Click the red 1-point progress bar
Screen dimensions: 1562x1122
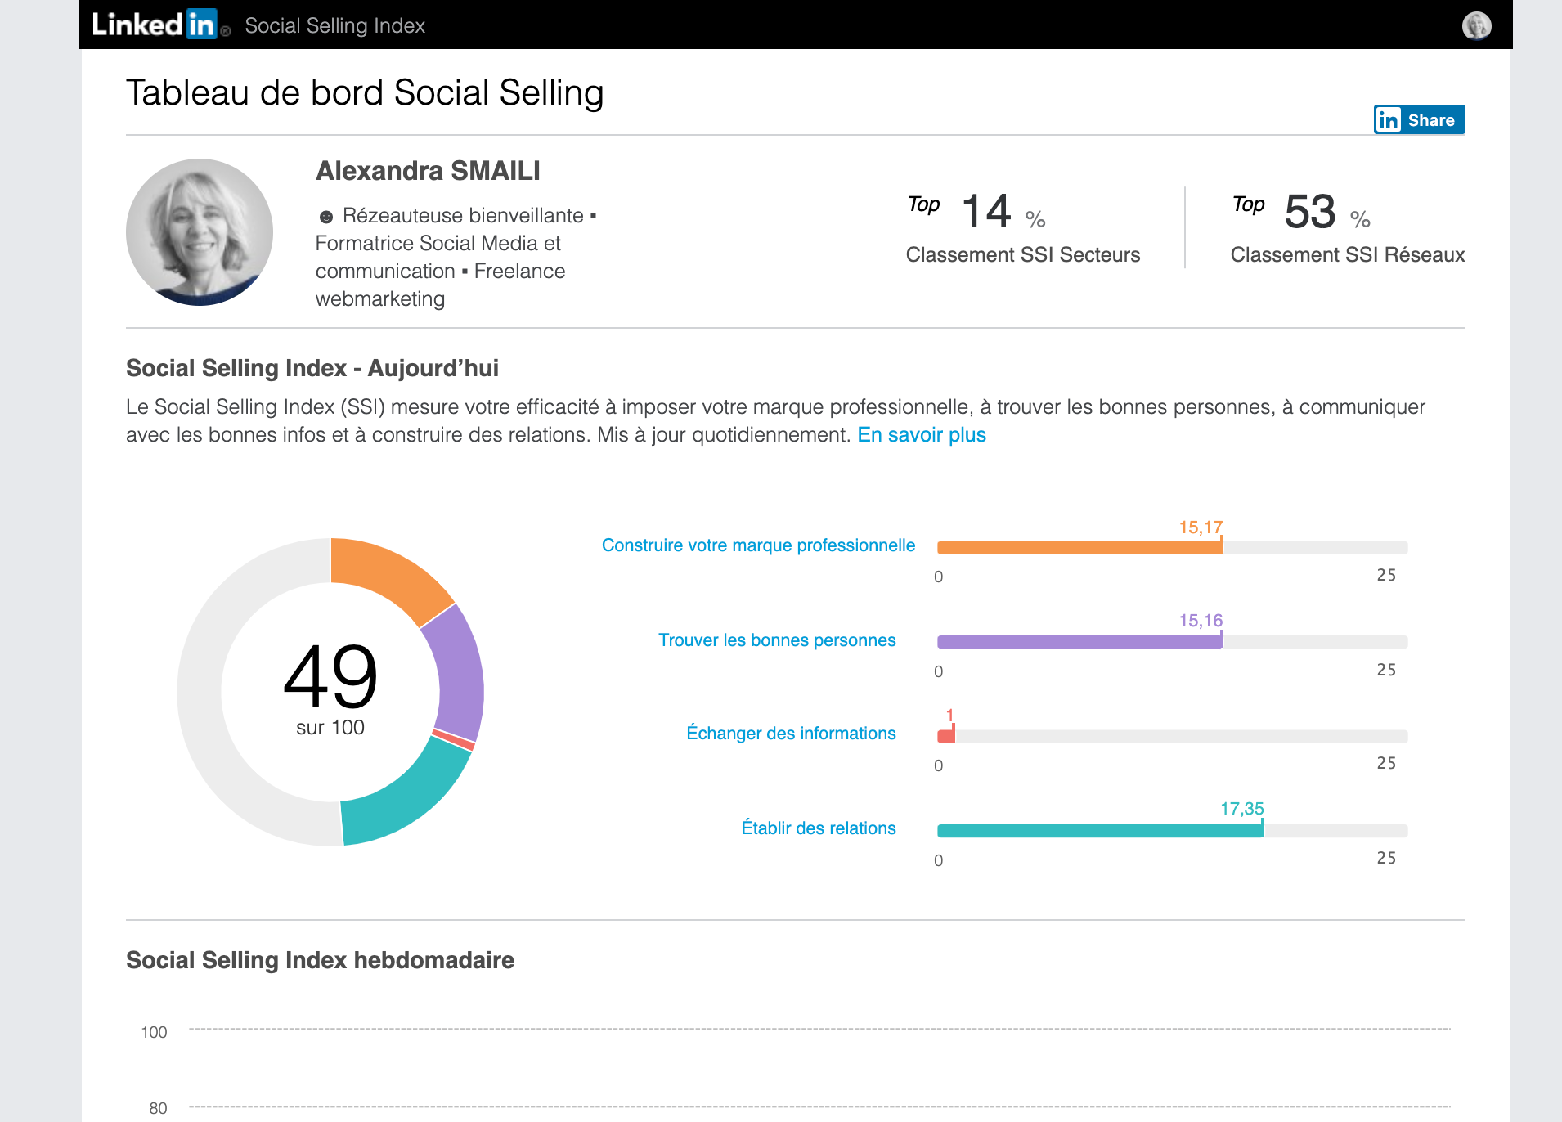point(946,736)
